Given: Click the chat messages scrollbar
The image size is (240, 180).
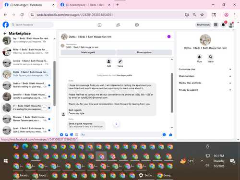Looking at the screenshot, I should pos(172,93).
